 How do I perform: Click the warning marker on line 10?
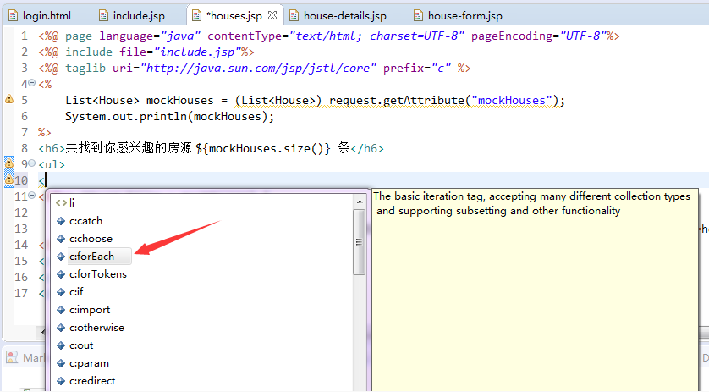[x=9, y=179]
